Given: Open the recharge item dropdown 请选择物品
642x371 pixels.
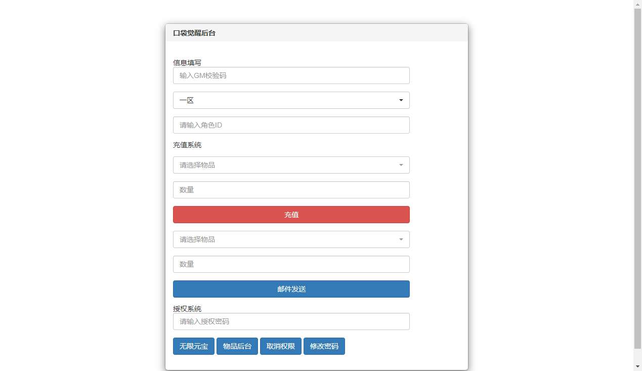Looking at the screenshot, I should 291,165.
